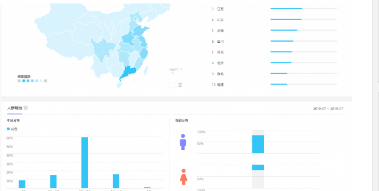Click the Hainan island shape on the map
Screen dimensions: 379x191
point(119,85)
